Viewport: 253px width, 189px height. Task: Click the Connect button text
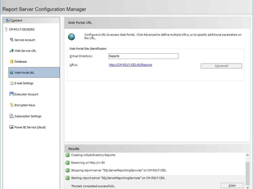tap(16, 20)
